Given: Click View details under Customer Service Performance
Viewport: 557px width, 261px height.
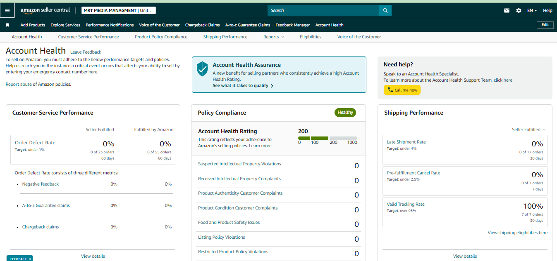Looking at the screenshot, I should pos(93,256).
